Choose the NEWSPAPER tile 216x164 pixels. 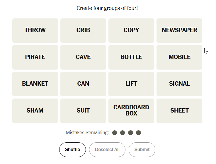pyautogui.click(x=179, y=30)
